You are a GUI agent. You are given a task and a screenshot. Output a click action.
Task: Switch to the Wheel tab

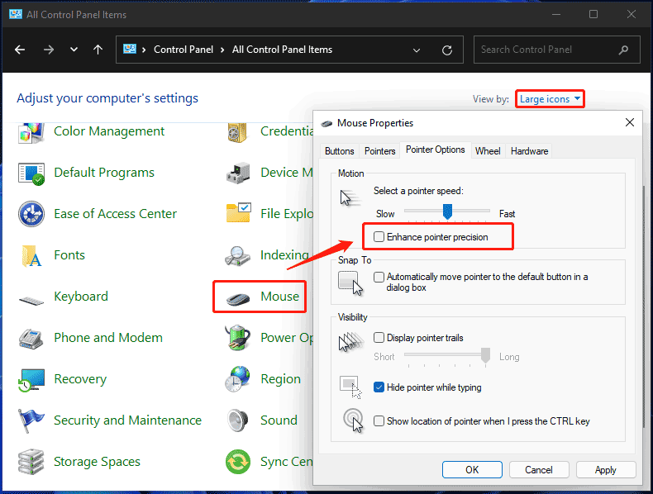click(x=488, y=151)
